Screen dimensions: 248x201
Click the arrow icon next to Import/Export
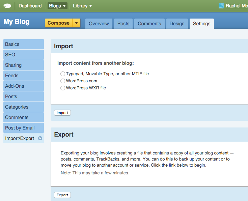point(40,138)
